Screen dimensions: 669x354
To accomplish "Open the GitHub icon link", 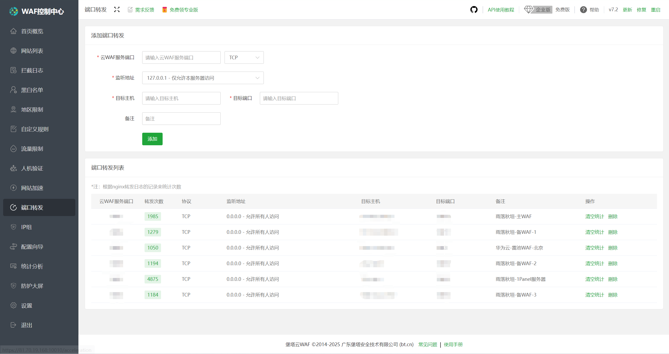I will [474, 10].
